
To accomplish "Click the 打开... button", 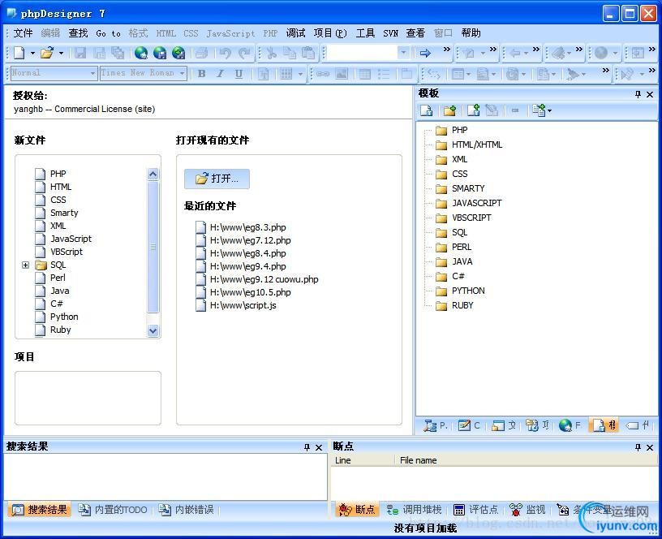I will coord(217,179).
